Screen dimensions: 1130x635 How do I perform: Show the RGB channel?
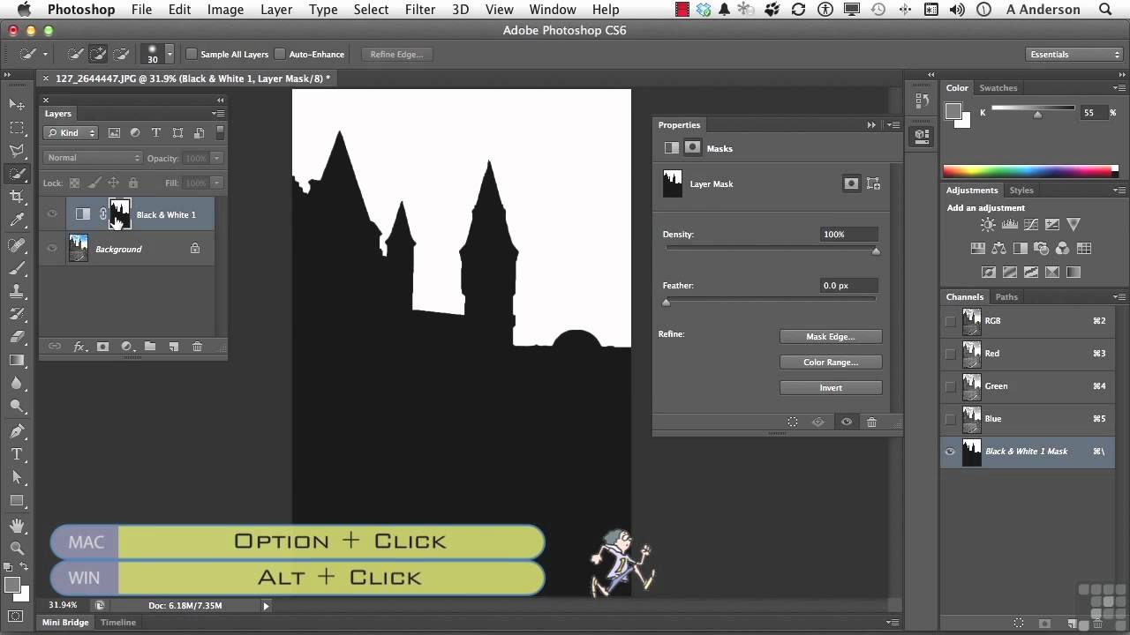click(951, 321)
